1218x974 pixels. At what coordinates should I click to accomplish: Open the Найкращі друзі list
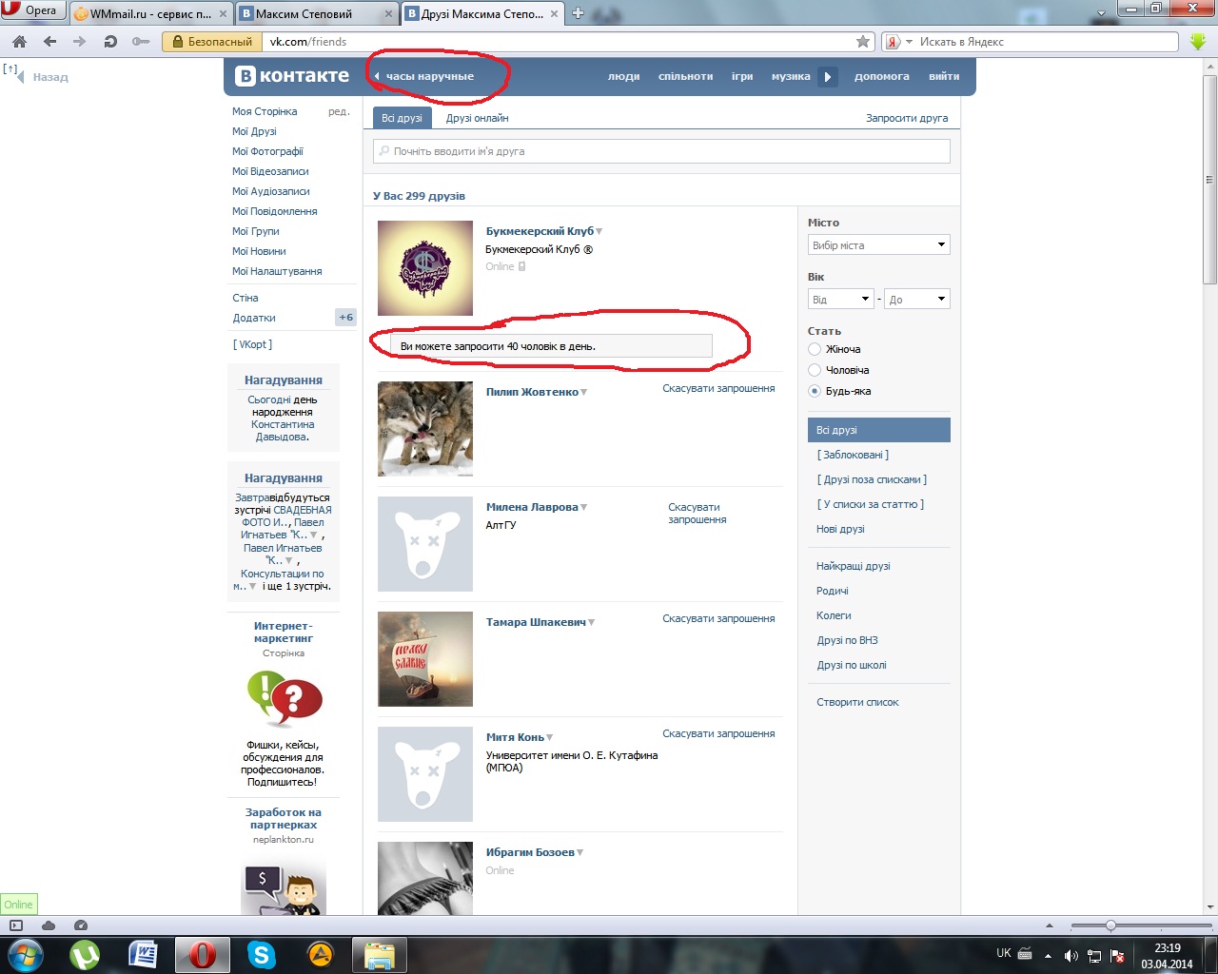point(854,566)
